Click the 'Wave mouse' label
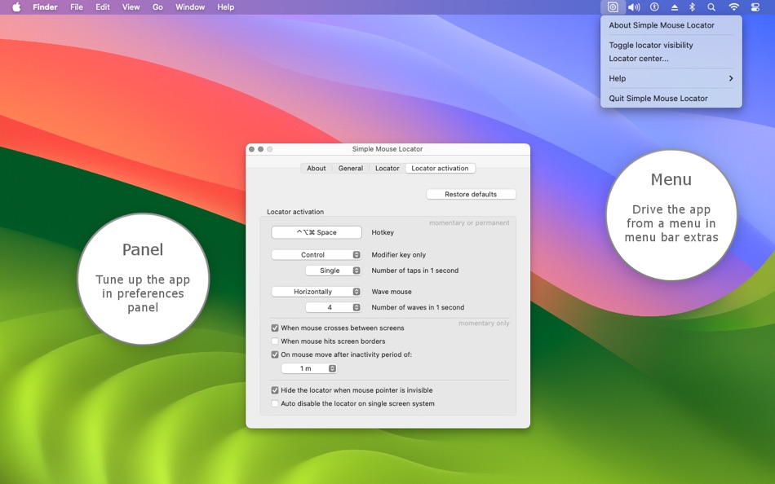This screenshot has width=775, height=484. tap(392, 292)
